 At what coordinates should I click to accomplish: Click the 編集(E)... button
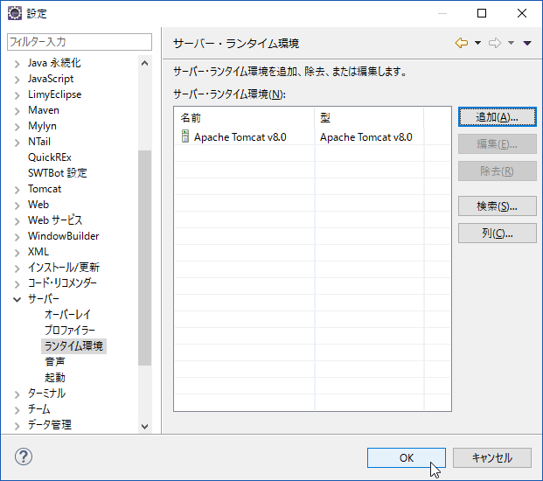click(x=498, y=143)
